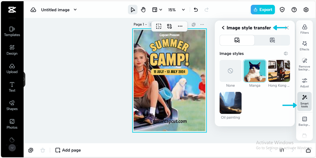The width and height of the screenshot is (316, 158).
Task: Go back from Image style transfer panel
Action: [x=223, y=28]
